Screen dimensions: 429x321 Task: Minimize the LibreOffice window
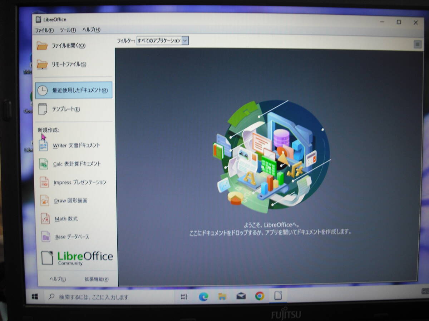click(x=382, y=22)
